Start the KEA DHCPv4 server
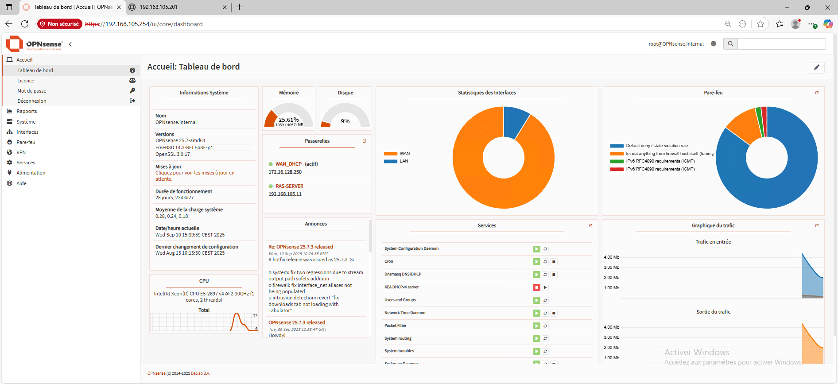 [545, 287]
